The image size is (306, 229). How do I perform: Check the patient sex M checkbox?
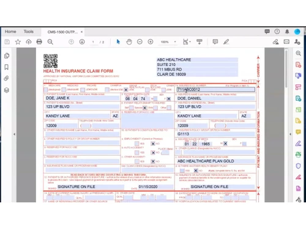[155, 99]
